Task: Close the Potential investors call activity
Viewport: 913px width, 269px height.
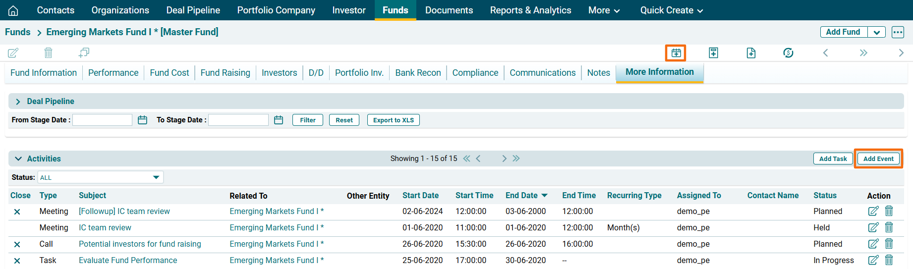Action: [17, 244]
